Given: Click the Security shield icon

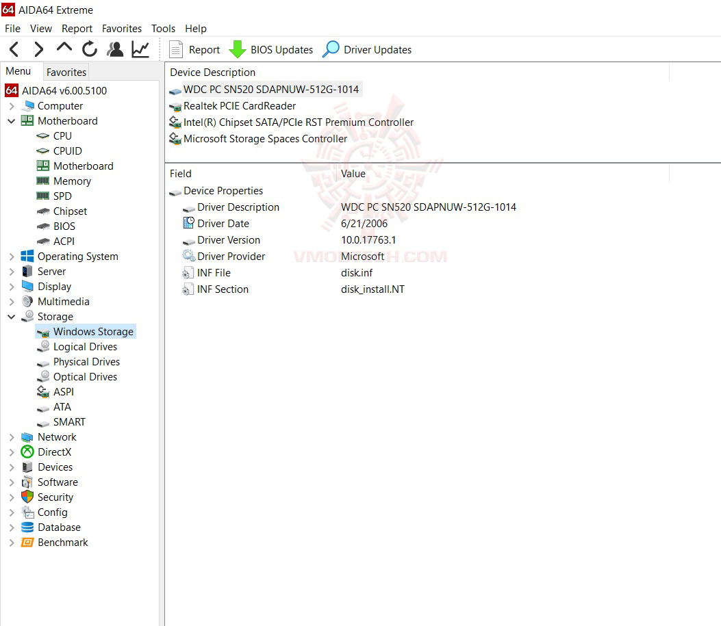Looking at the screenshot, I should 27,497.
